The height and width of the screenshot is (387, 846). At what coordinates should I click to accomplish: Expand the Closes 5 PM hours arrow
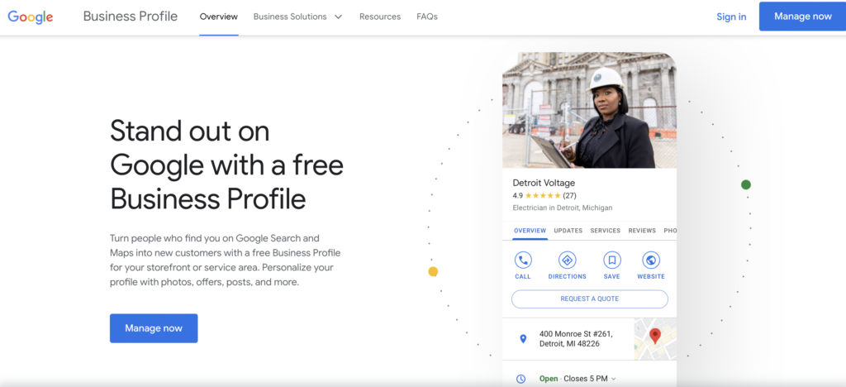(614, 379)
